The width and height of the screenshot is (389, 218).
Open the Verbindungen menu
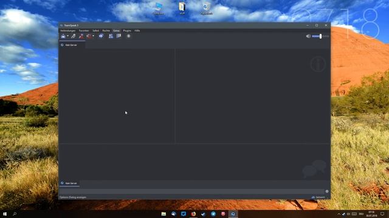pyautogui.click(x=67, y=31)
